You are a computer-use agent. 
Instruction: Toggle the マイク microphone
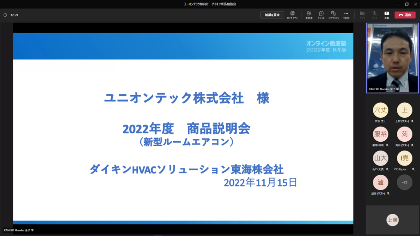pos(374,15)
